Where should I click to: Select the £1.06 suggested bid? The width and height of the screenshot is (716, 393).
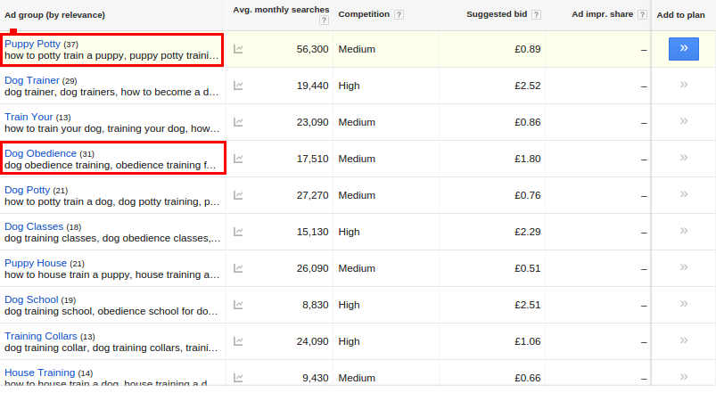pos(527,341)
